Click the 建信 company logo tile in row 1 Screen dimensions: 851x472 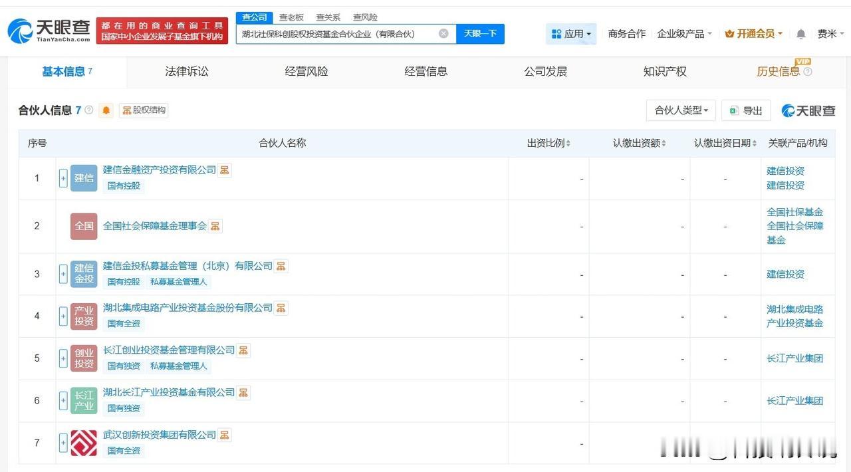(84, 178)
